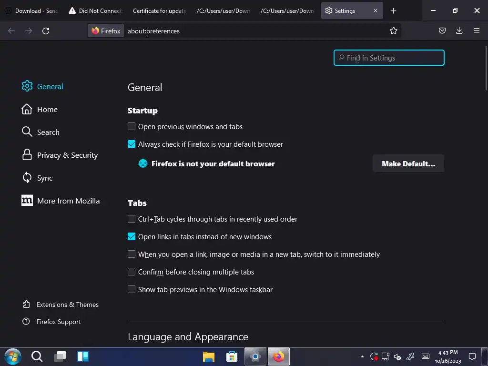Select the General gear icon in sidebar
The image size is (488, 366).
pyautogui.click(x=27, y=86)
